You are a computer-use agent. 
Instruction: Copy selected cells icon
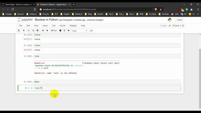tap(33, 31)
